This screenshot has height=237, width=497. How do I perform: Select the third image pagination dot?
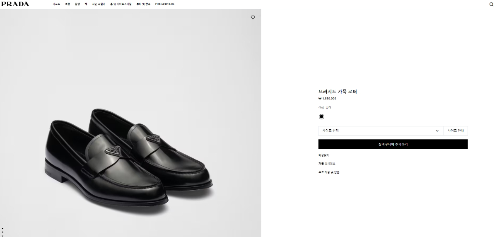(x=3, y=235)
